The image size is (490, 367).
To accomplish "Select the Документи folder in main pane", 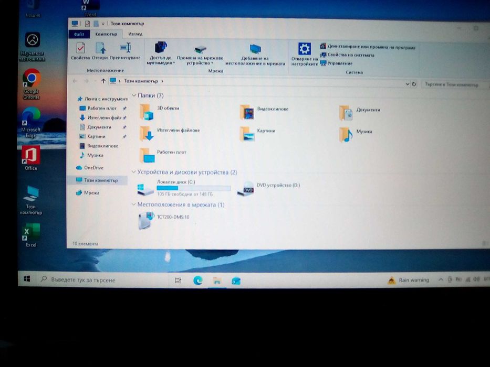I will pos(360,113).
